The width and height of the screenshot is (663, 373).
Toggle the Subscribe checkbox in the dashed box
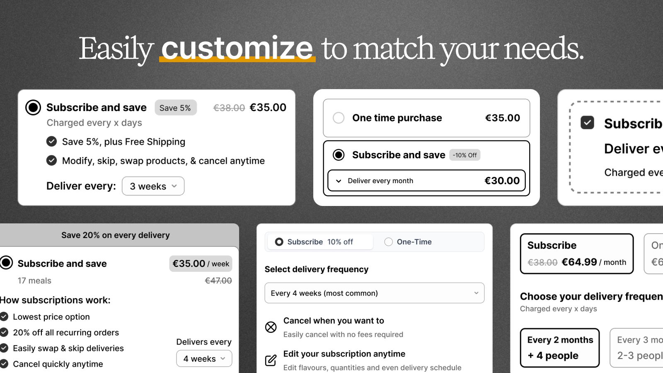[587, 123]
